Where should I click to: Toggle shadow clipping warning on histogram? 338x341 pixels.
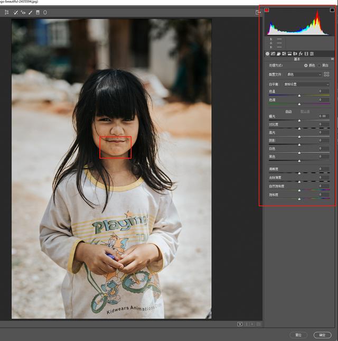[x=267, y=10]
